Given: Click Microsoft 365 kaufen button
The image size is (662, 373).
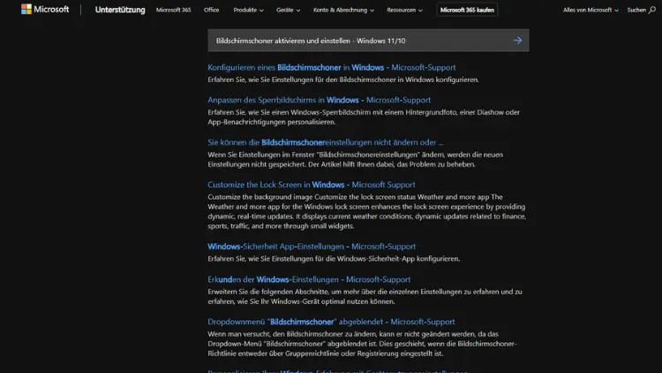Looking at the screenshot, I should [x=467, y=10].
